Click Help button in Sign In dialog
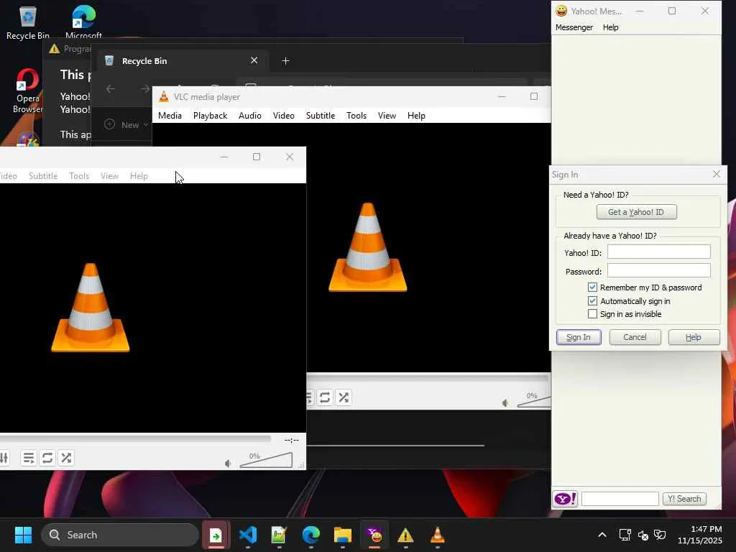This screenshot has height=552, width=736. pyautogui.click(x=694, y=337)
